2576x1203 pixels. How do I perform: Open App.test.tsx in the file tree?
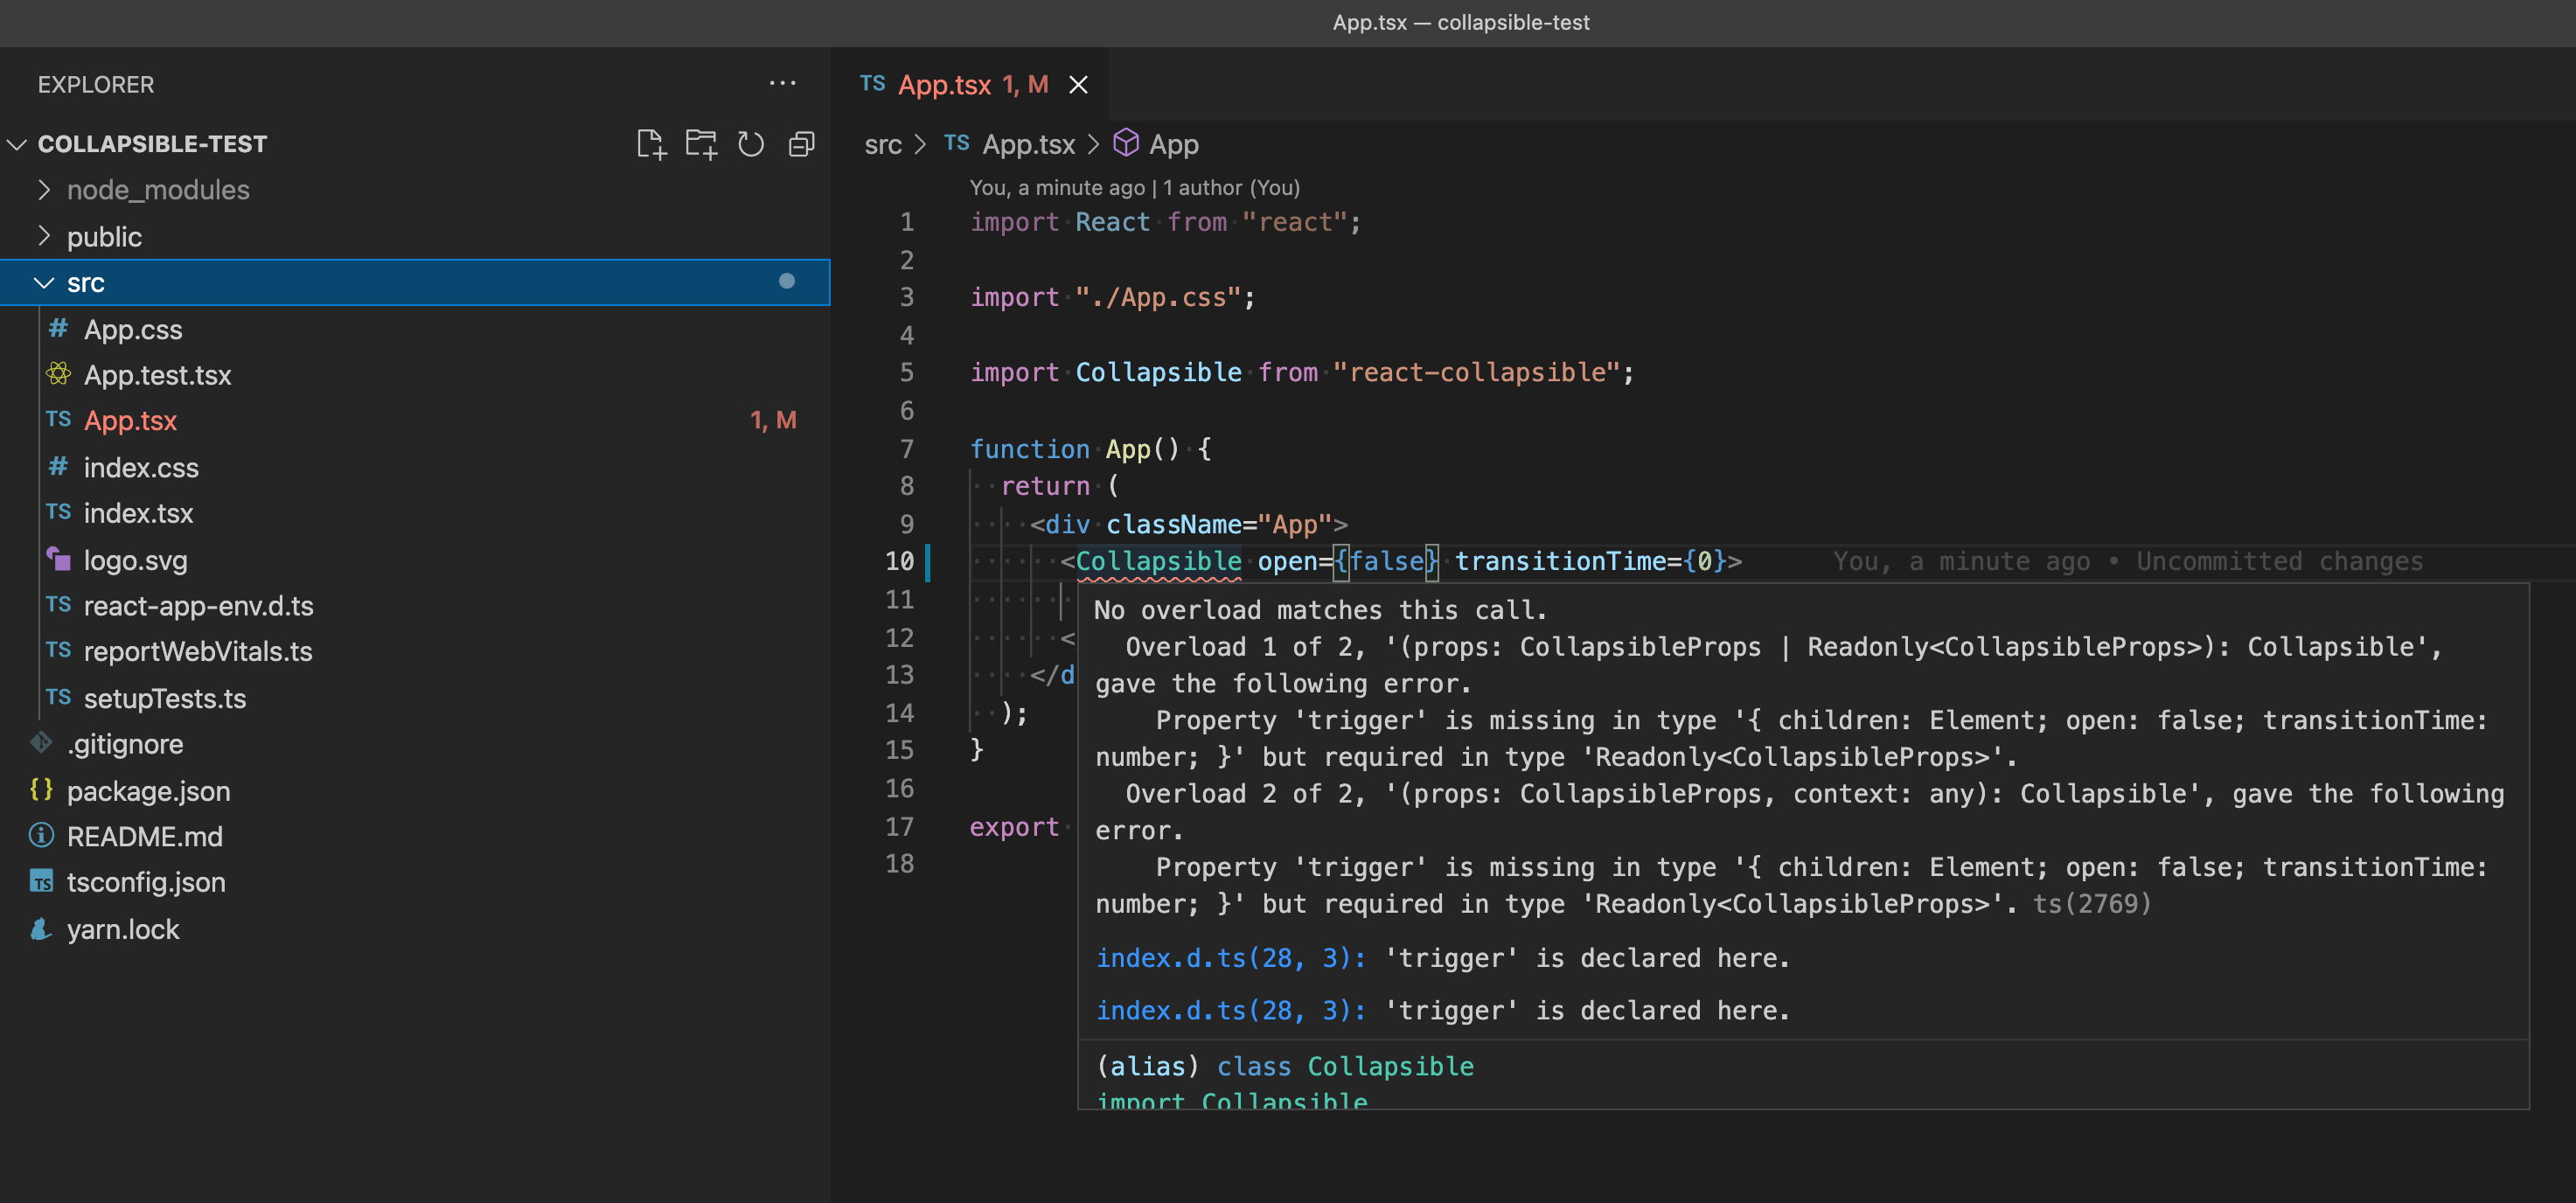coord(157,375)
